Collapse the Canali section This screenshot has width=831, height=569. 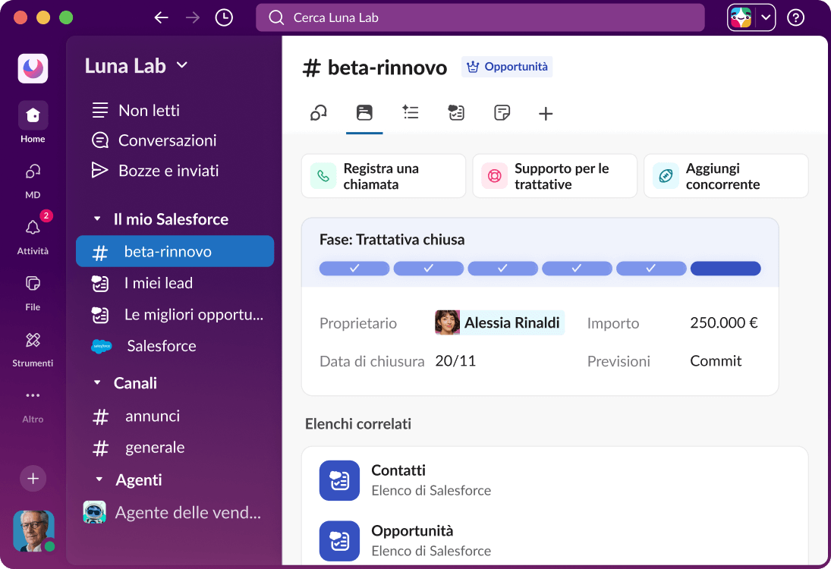[98, 383]
